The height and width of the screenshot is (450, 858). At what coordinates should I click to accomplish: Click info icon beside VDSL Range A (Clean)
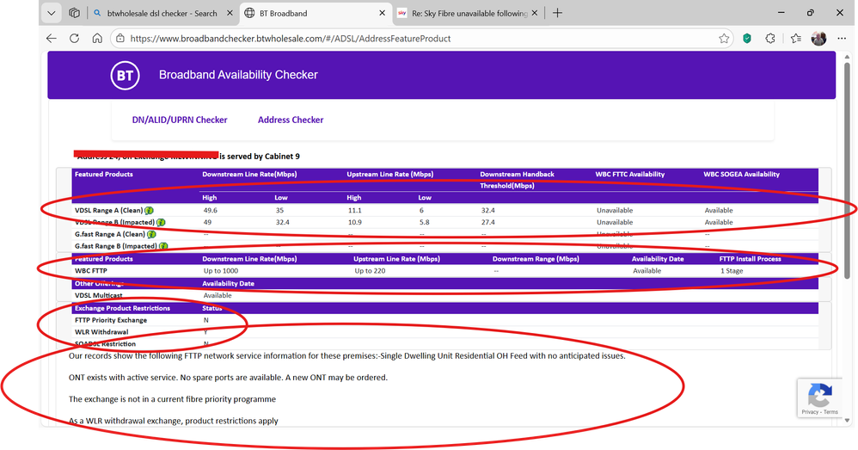point(150,210)
